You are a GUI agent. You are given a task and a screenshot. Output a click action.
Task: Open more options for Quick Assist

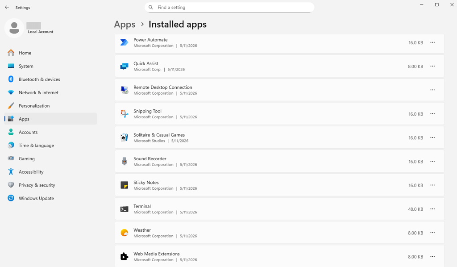pyautogui.click(x=432, y=67)
